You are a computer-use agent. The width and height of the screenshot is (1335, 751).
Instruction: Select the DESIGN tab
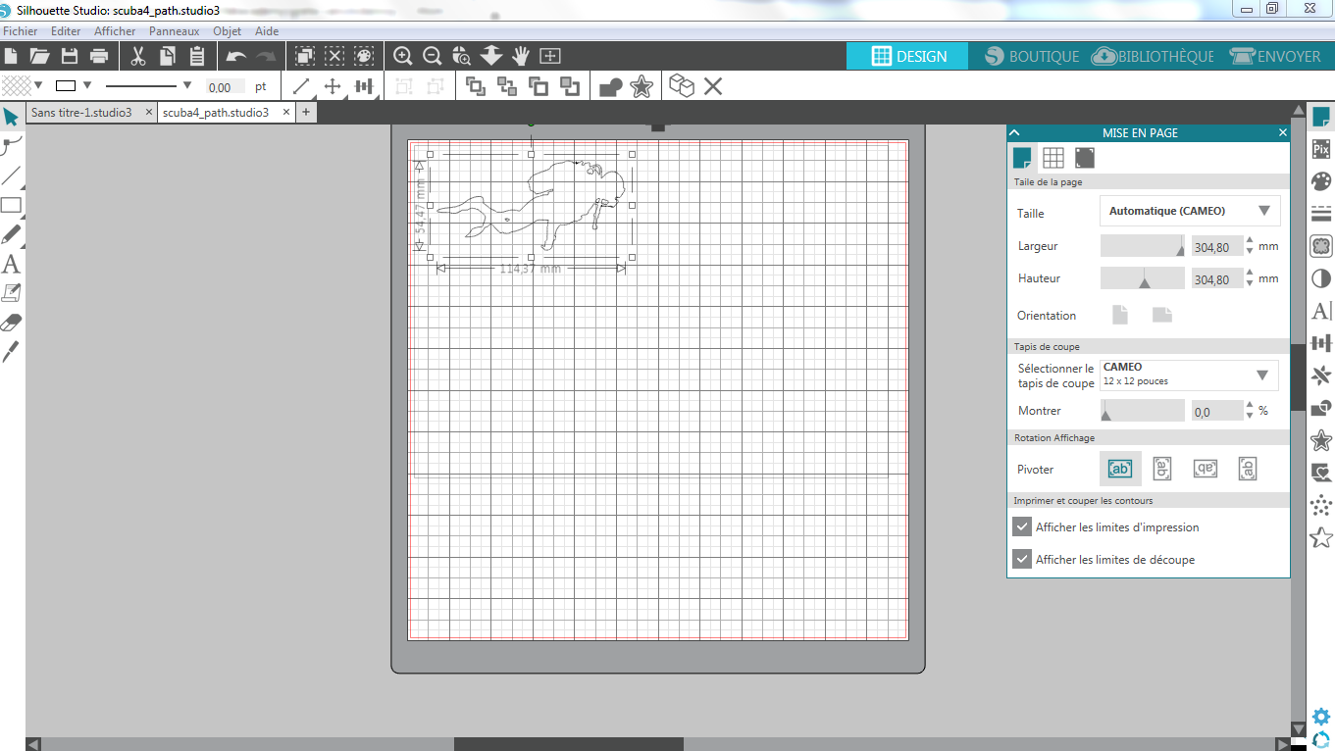(x=907, y=56)
